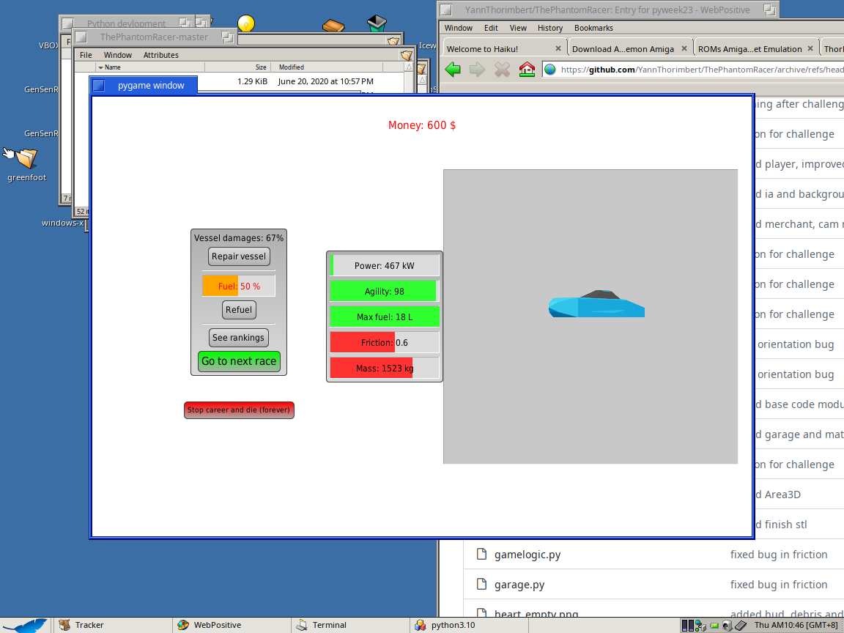844x633 pixels.
Task: Click the gamelogic.py file icon
Action: (481, 555)
